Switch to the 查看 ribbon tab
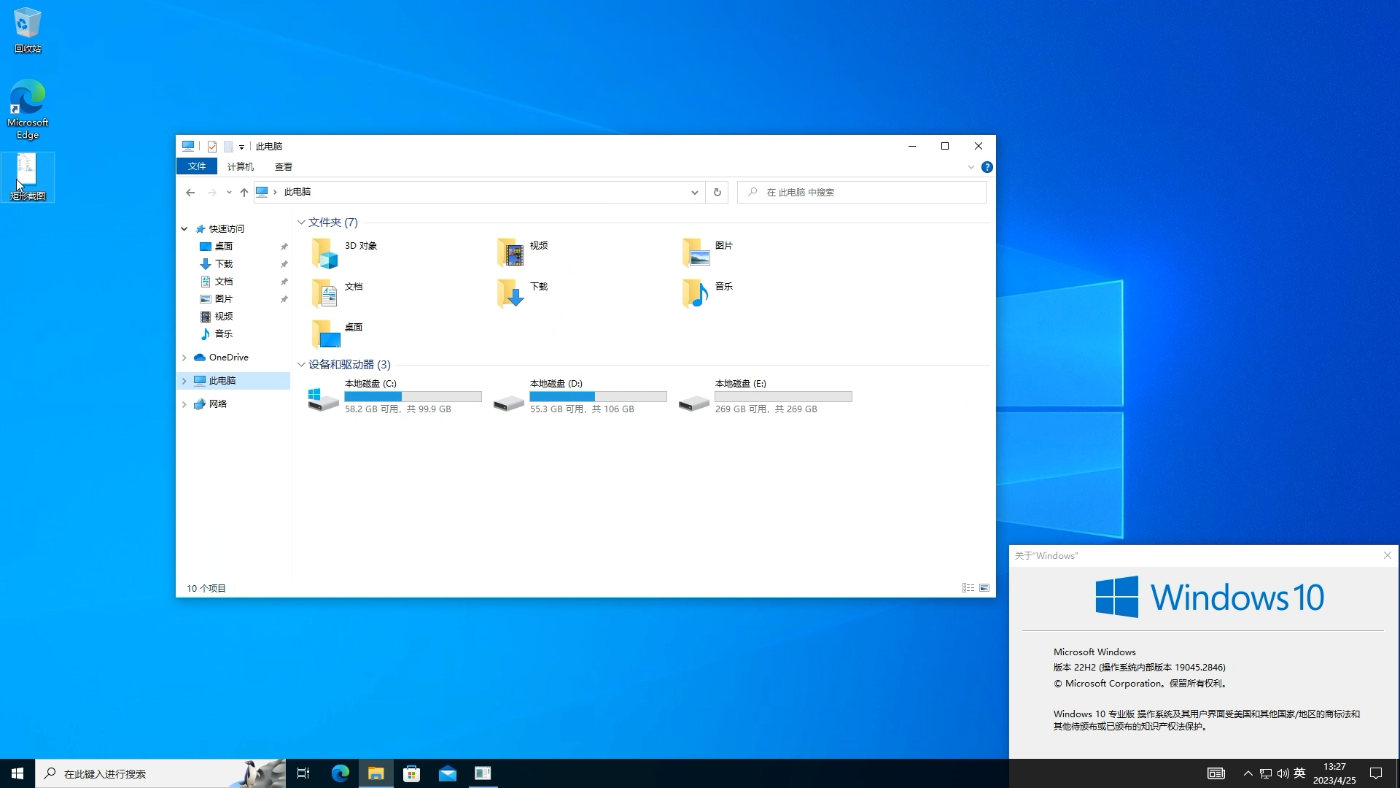Image resolution: width=1400 pixels, height=788 pixels. (284, 166)
